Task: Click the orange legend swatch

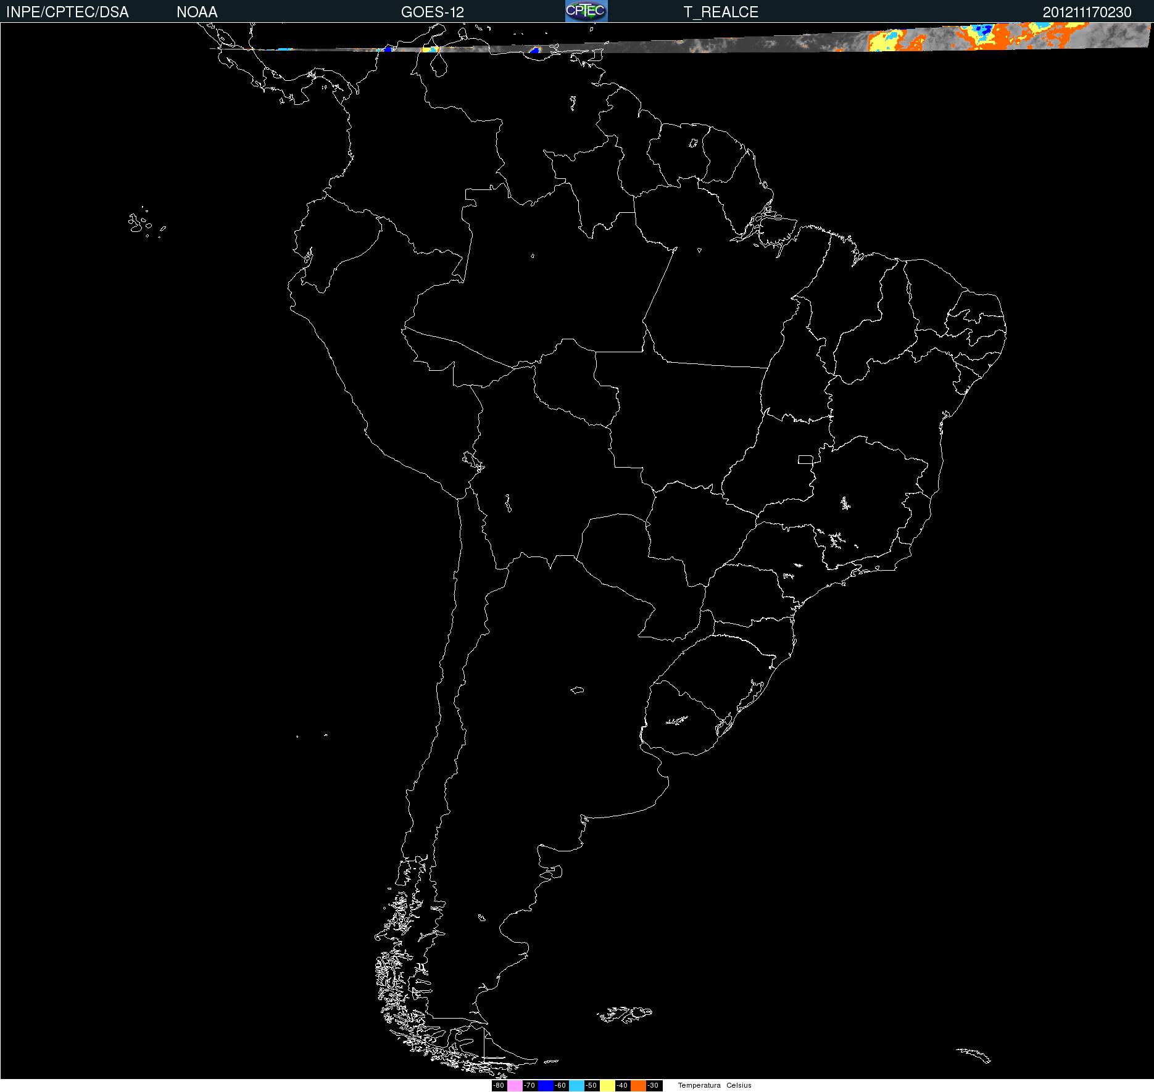Action: (638, 1085)
